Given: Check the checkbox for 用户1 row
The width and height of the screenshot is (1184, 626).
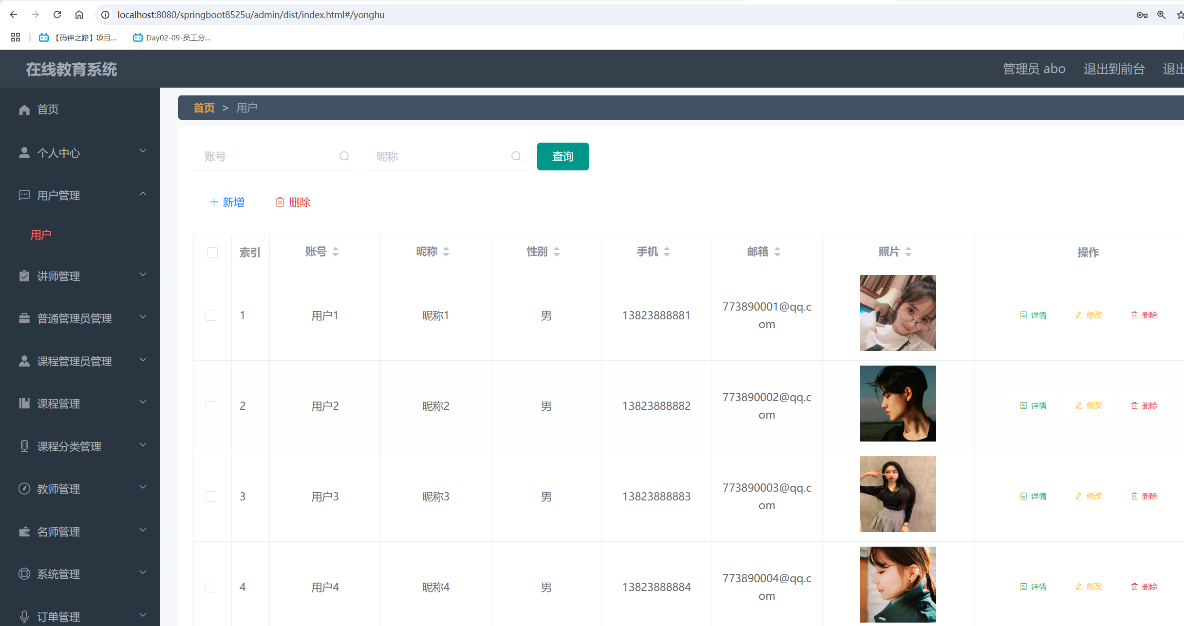Looking at the screenshot, I should coord(211,315).
